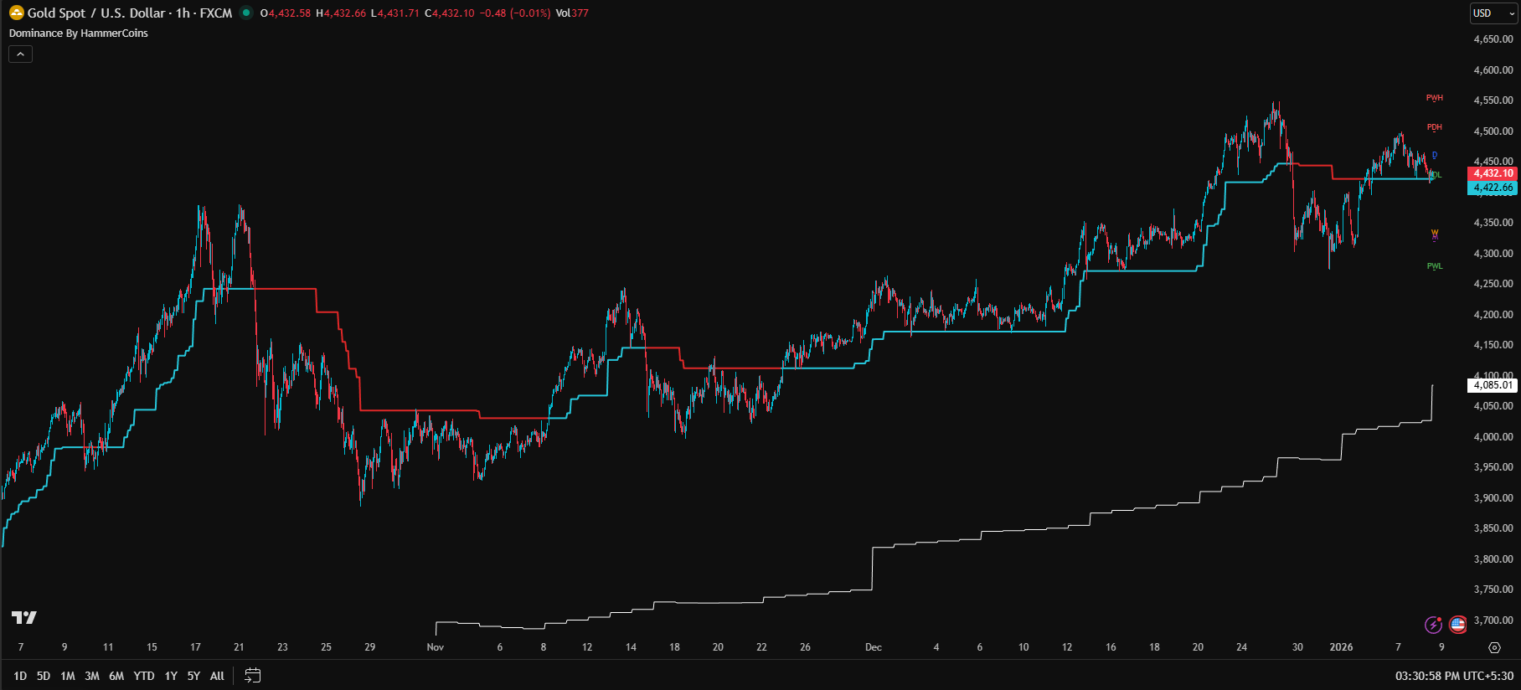The image size is (1521, 690).
Task: Click the TradingView logo on the chart
Action: tap(24, 618)
